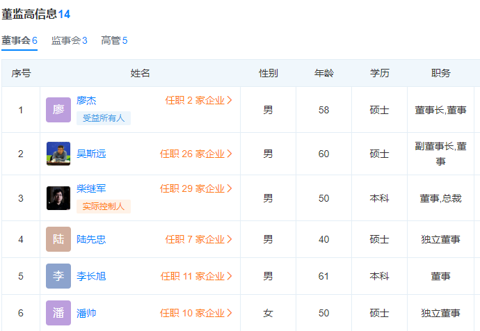
Task: Select the 董事长,董事 position cell
Action: (440, 110)
